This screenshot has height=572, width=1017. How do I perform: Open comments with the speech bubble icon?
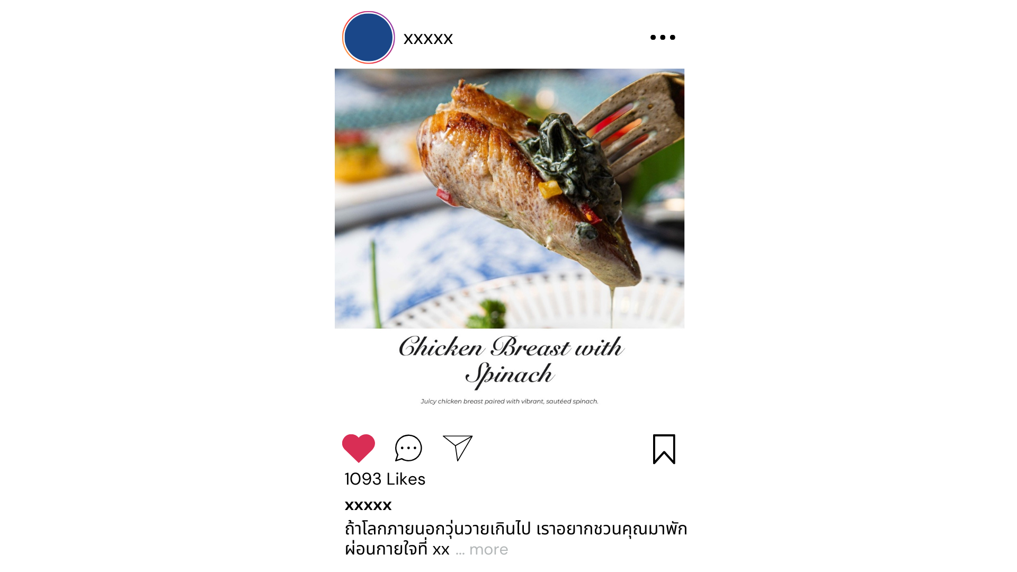[408, 448]
